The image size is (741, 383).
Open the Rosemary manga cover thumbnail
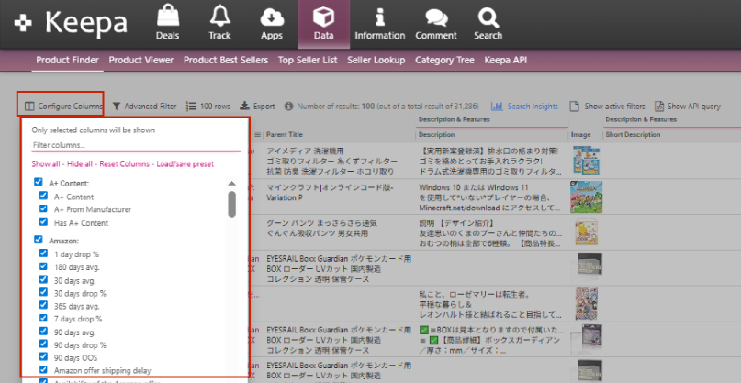coord(587,304)
